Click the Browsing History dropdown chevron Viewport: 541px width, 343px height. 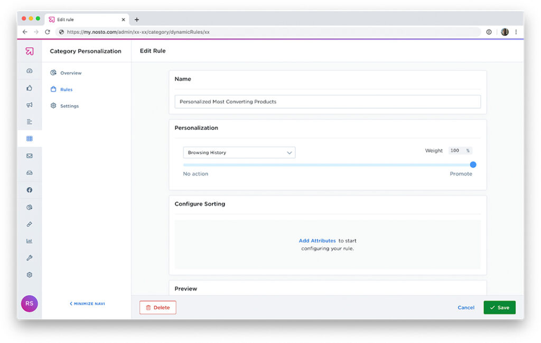coord(289,153)
